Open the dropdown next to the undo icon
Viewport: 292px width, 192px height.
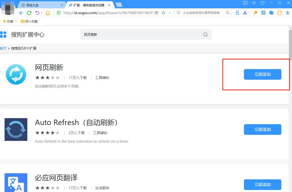coord(41,13)
